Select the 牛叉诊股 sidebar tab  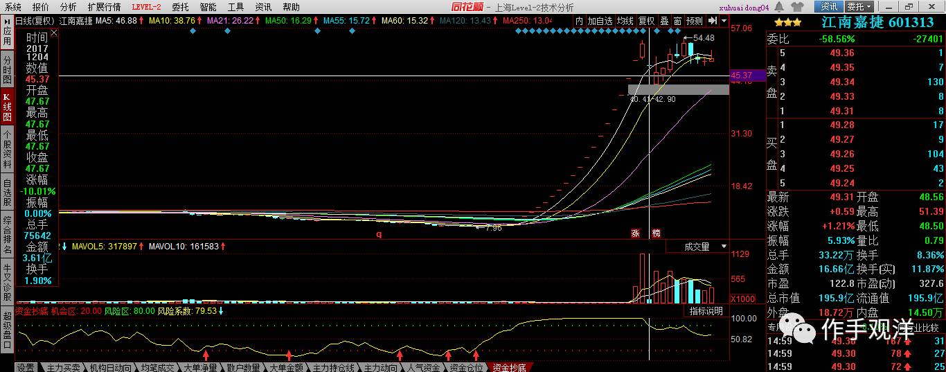pos(7,281)
